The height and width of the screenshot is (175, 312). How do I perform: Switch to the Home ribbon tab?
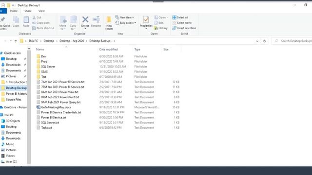[x=14, y=11]
